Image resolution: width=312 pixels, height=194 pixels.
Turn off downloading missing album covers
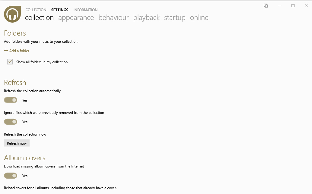[x=11, y=176]
